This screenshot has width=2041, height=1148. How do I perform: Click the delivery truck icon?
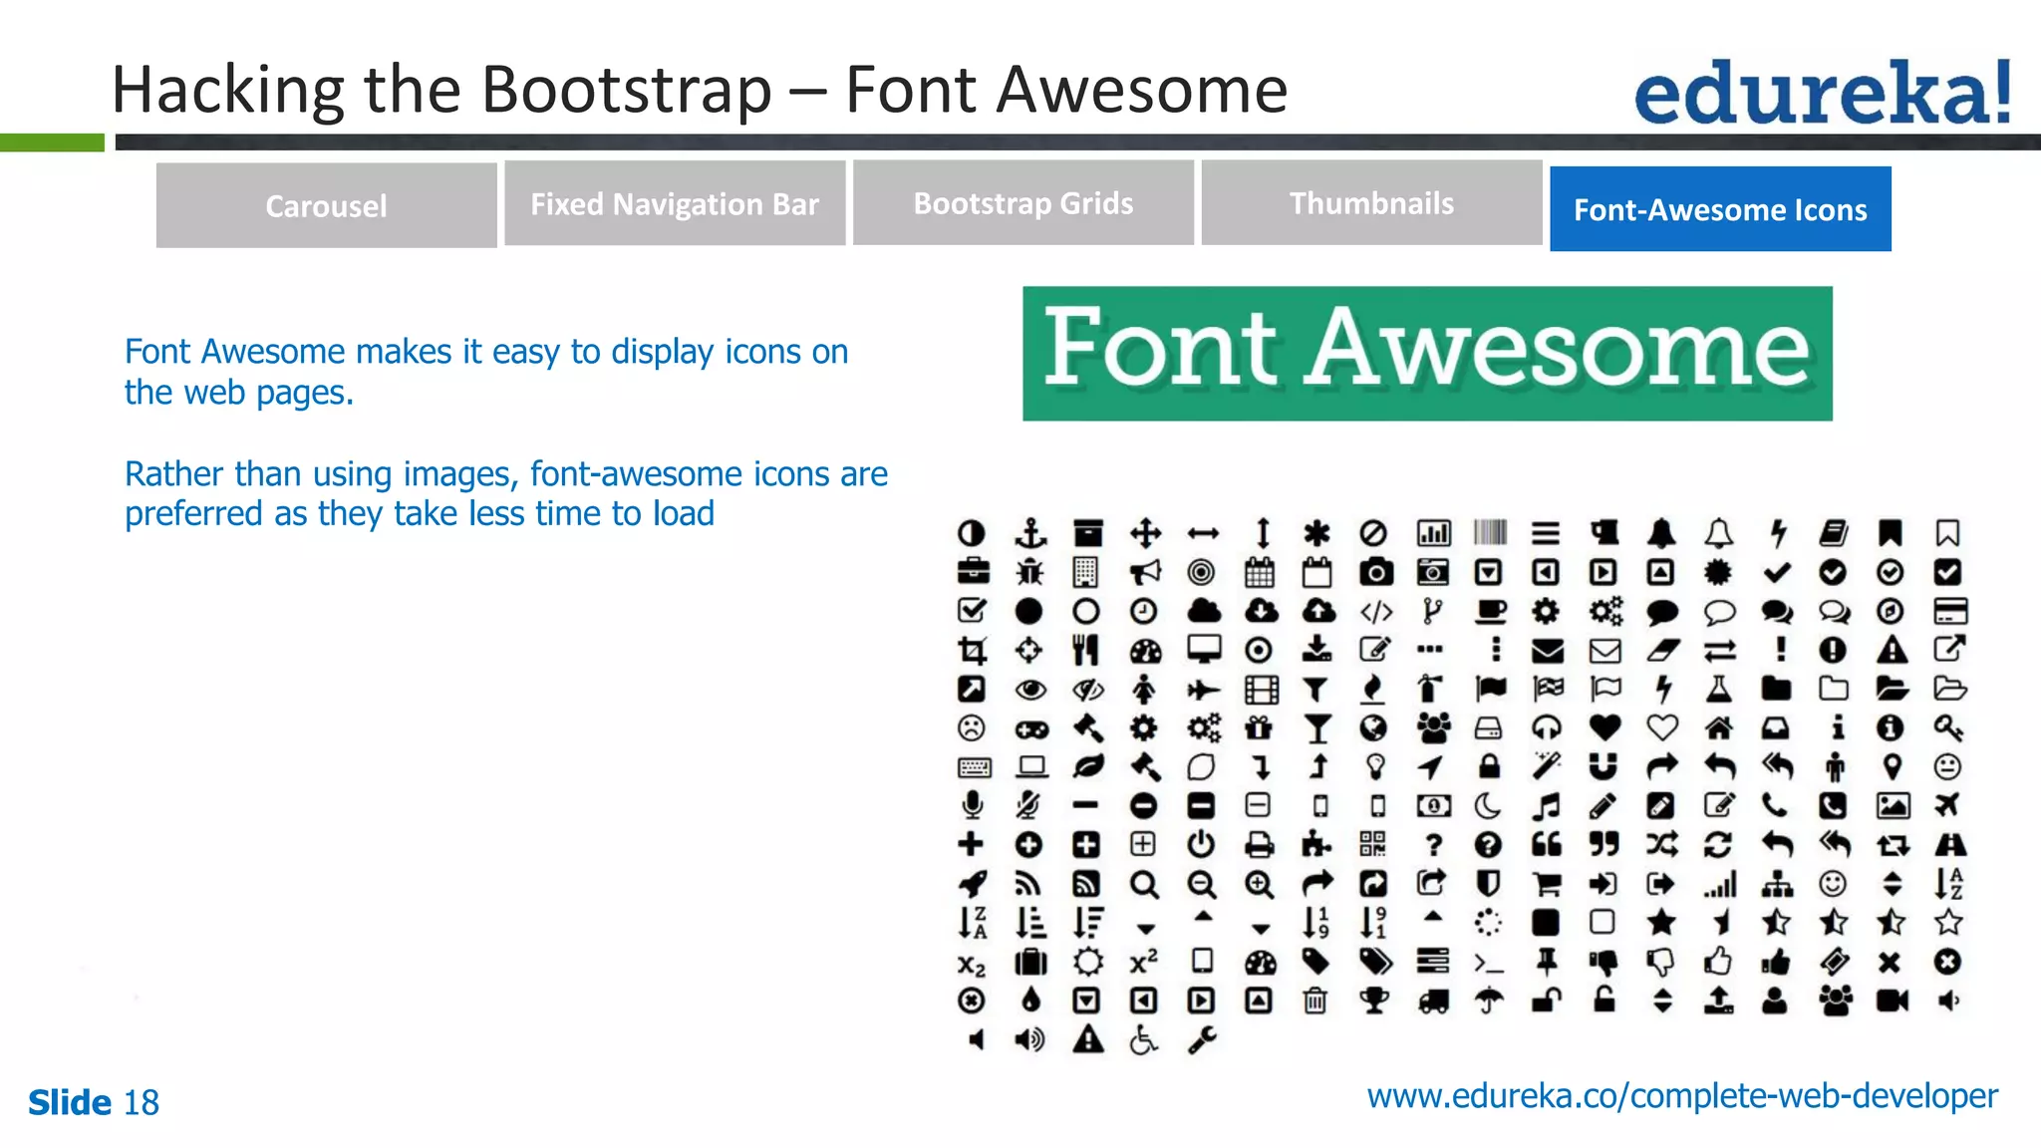tap(1433, 1001)
